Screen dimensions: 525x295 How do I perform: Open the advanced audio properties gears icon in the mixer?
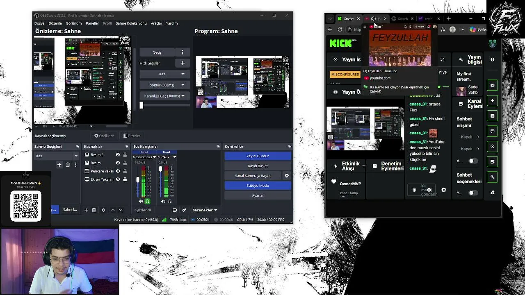[184, 210]
